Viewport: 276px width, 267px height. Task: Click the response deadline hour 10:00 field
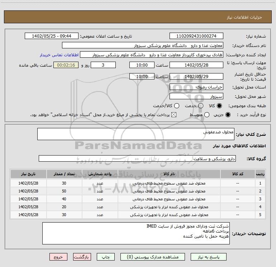(142, 65)
